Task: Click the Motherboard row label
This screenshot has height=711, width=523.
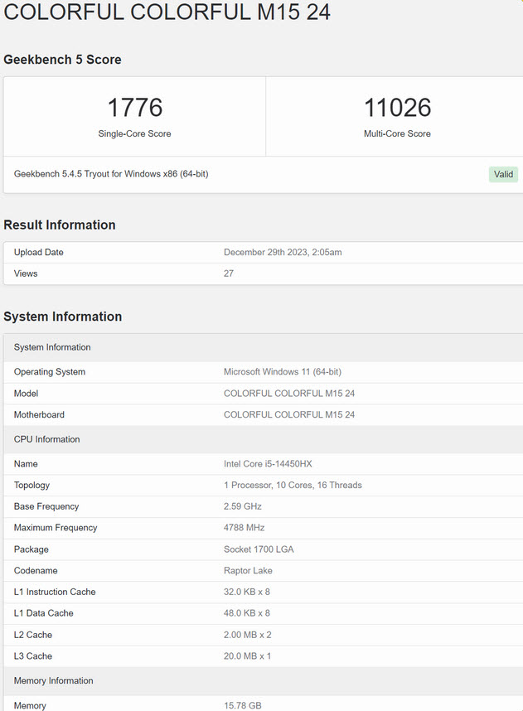Action: pos(39,415)
